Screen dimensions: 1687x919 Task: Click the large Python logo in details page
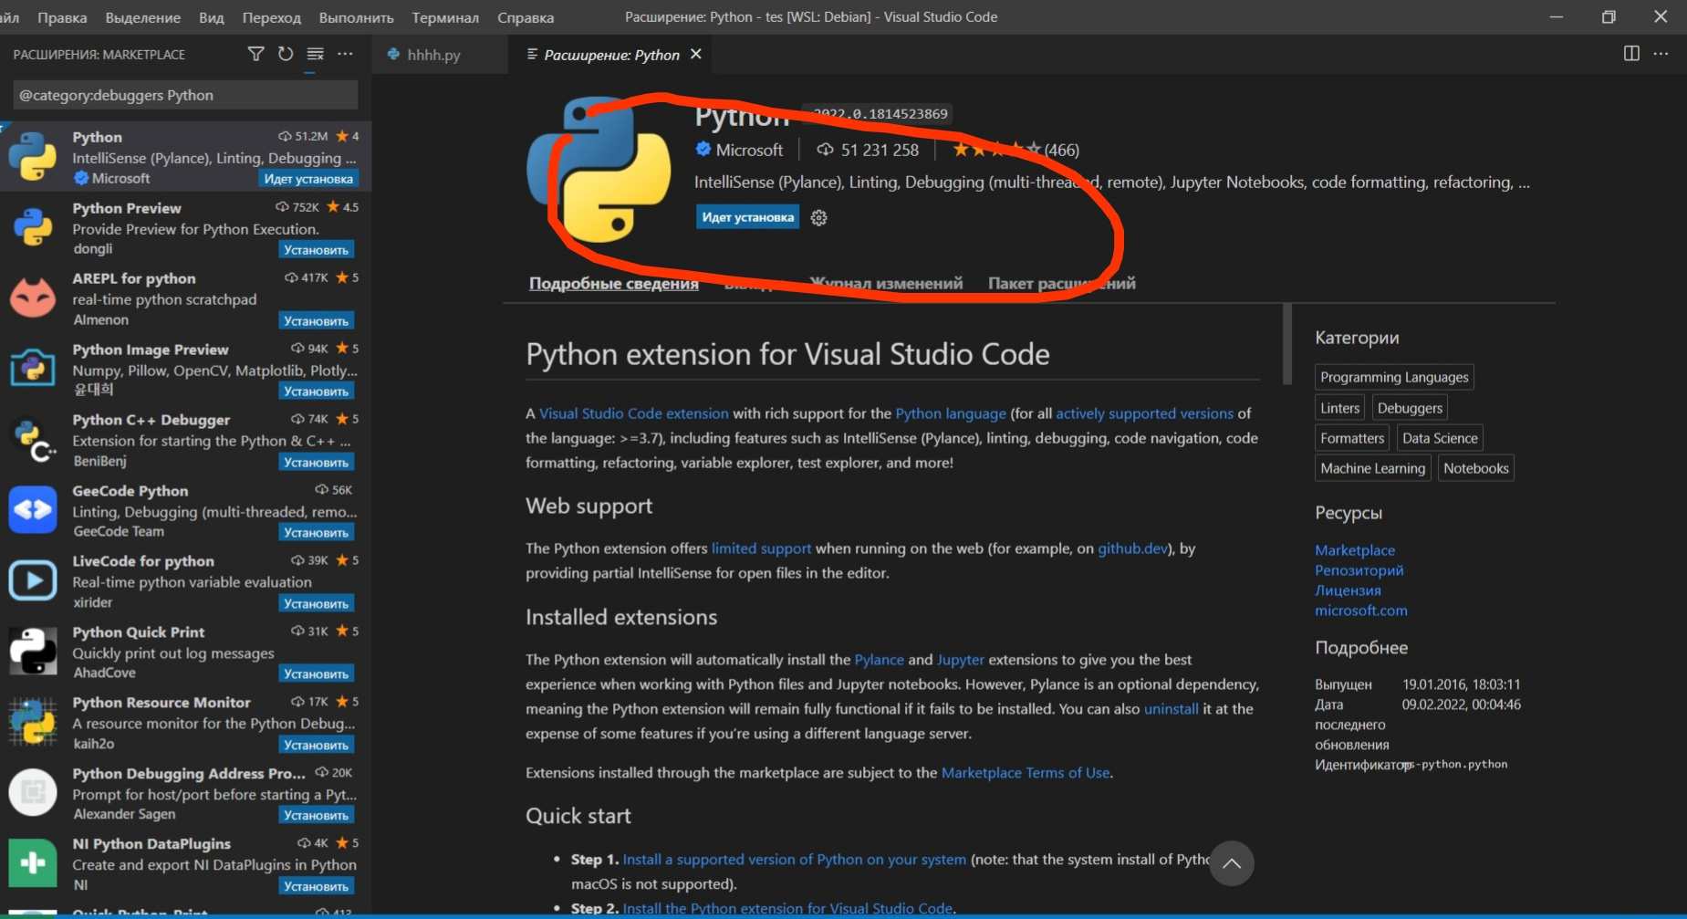[x=599, y=170]
